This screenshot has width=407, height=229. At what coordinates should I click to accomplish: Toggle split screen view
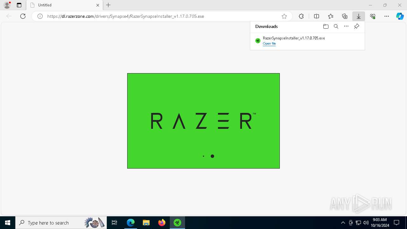(x=316, y=16)
